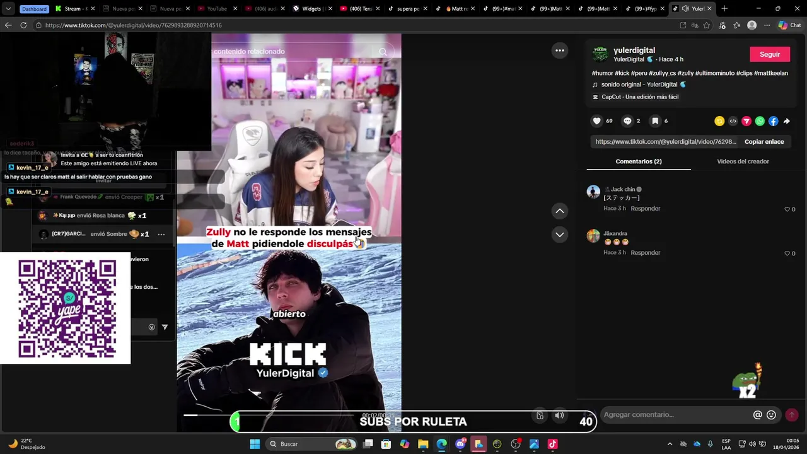Switch to Videos del creador tab
Screen dimensions: 807x454
[x=743, y=161]
